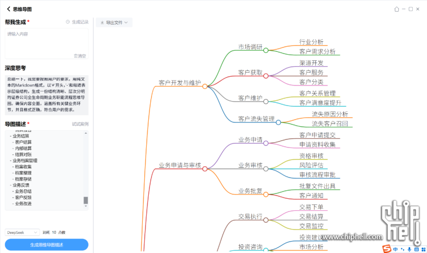Select the 申请资料收集 node
427x253 pixels.
point(317,144)
